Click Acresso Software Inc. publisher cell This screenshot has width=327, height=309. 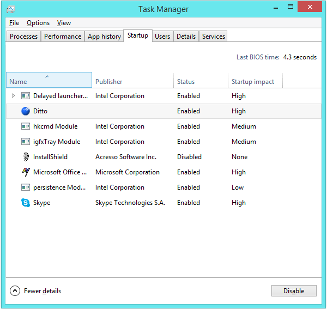[126, 157]
